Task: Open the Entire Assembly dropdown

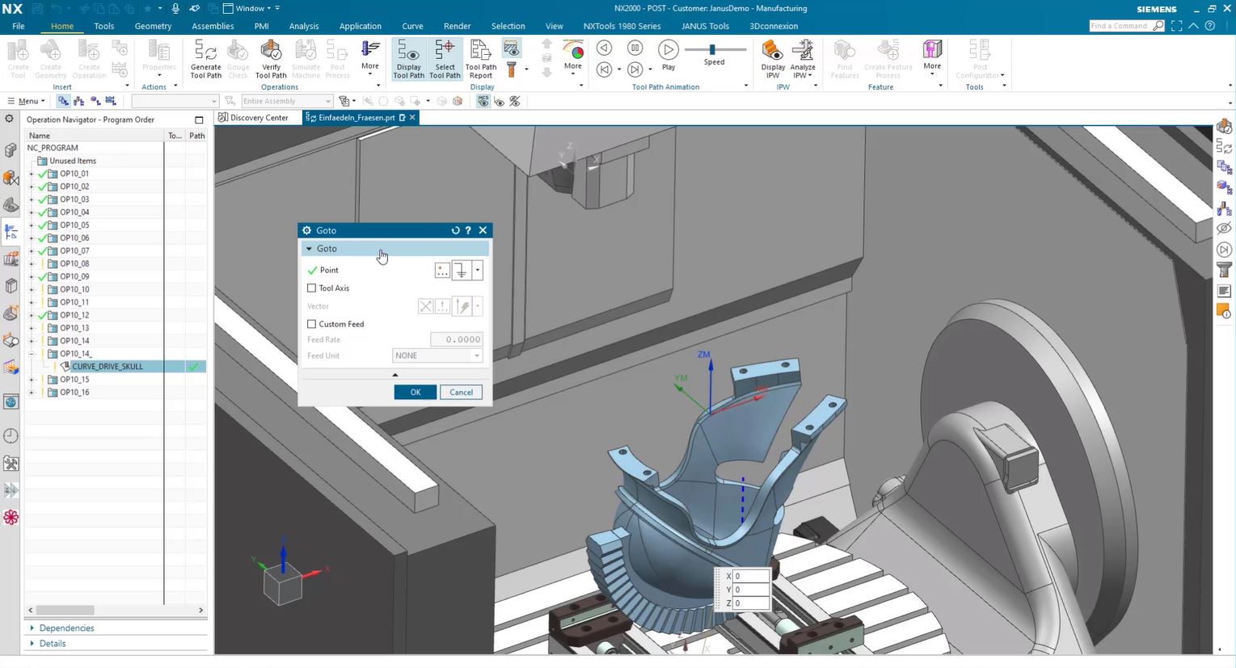Action: tap(287, 101)
